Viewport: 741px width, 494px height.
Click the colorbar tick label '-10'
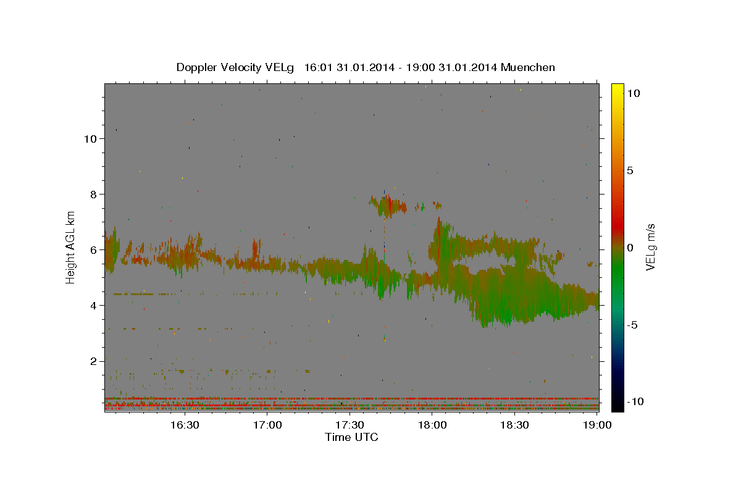(x=635, y=401)
